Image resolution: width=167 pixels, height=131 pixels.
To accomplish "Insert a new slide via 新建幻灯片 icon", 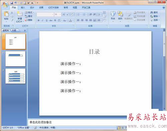I will tap(20, 14).
